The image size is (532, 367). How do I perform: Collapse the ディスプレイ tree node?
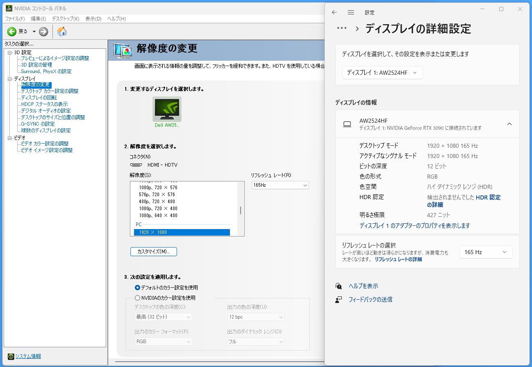pyautogui.click(x=10, y=78)
